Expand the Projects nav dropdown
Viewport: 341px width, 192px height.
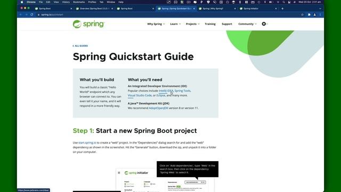tap(193, 24)
